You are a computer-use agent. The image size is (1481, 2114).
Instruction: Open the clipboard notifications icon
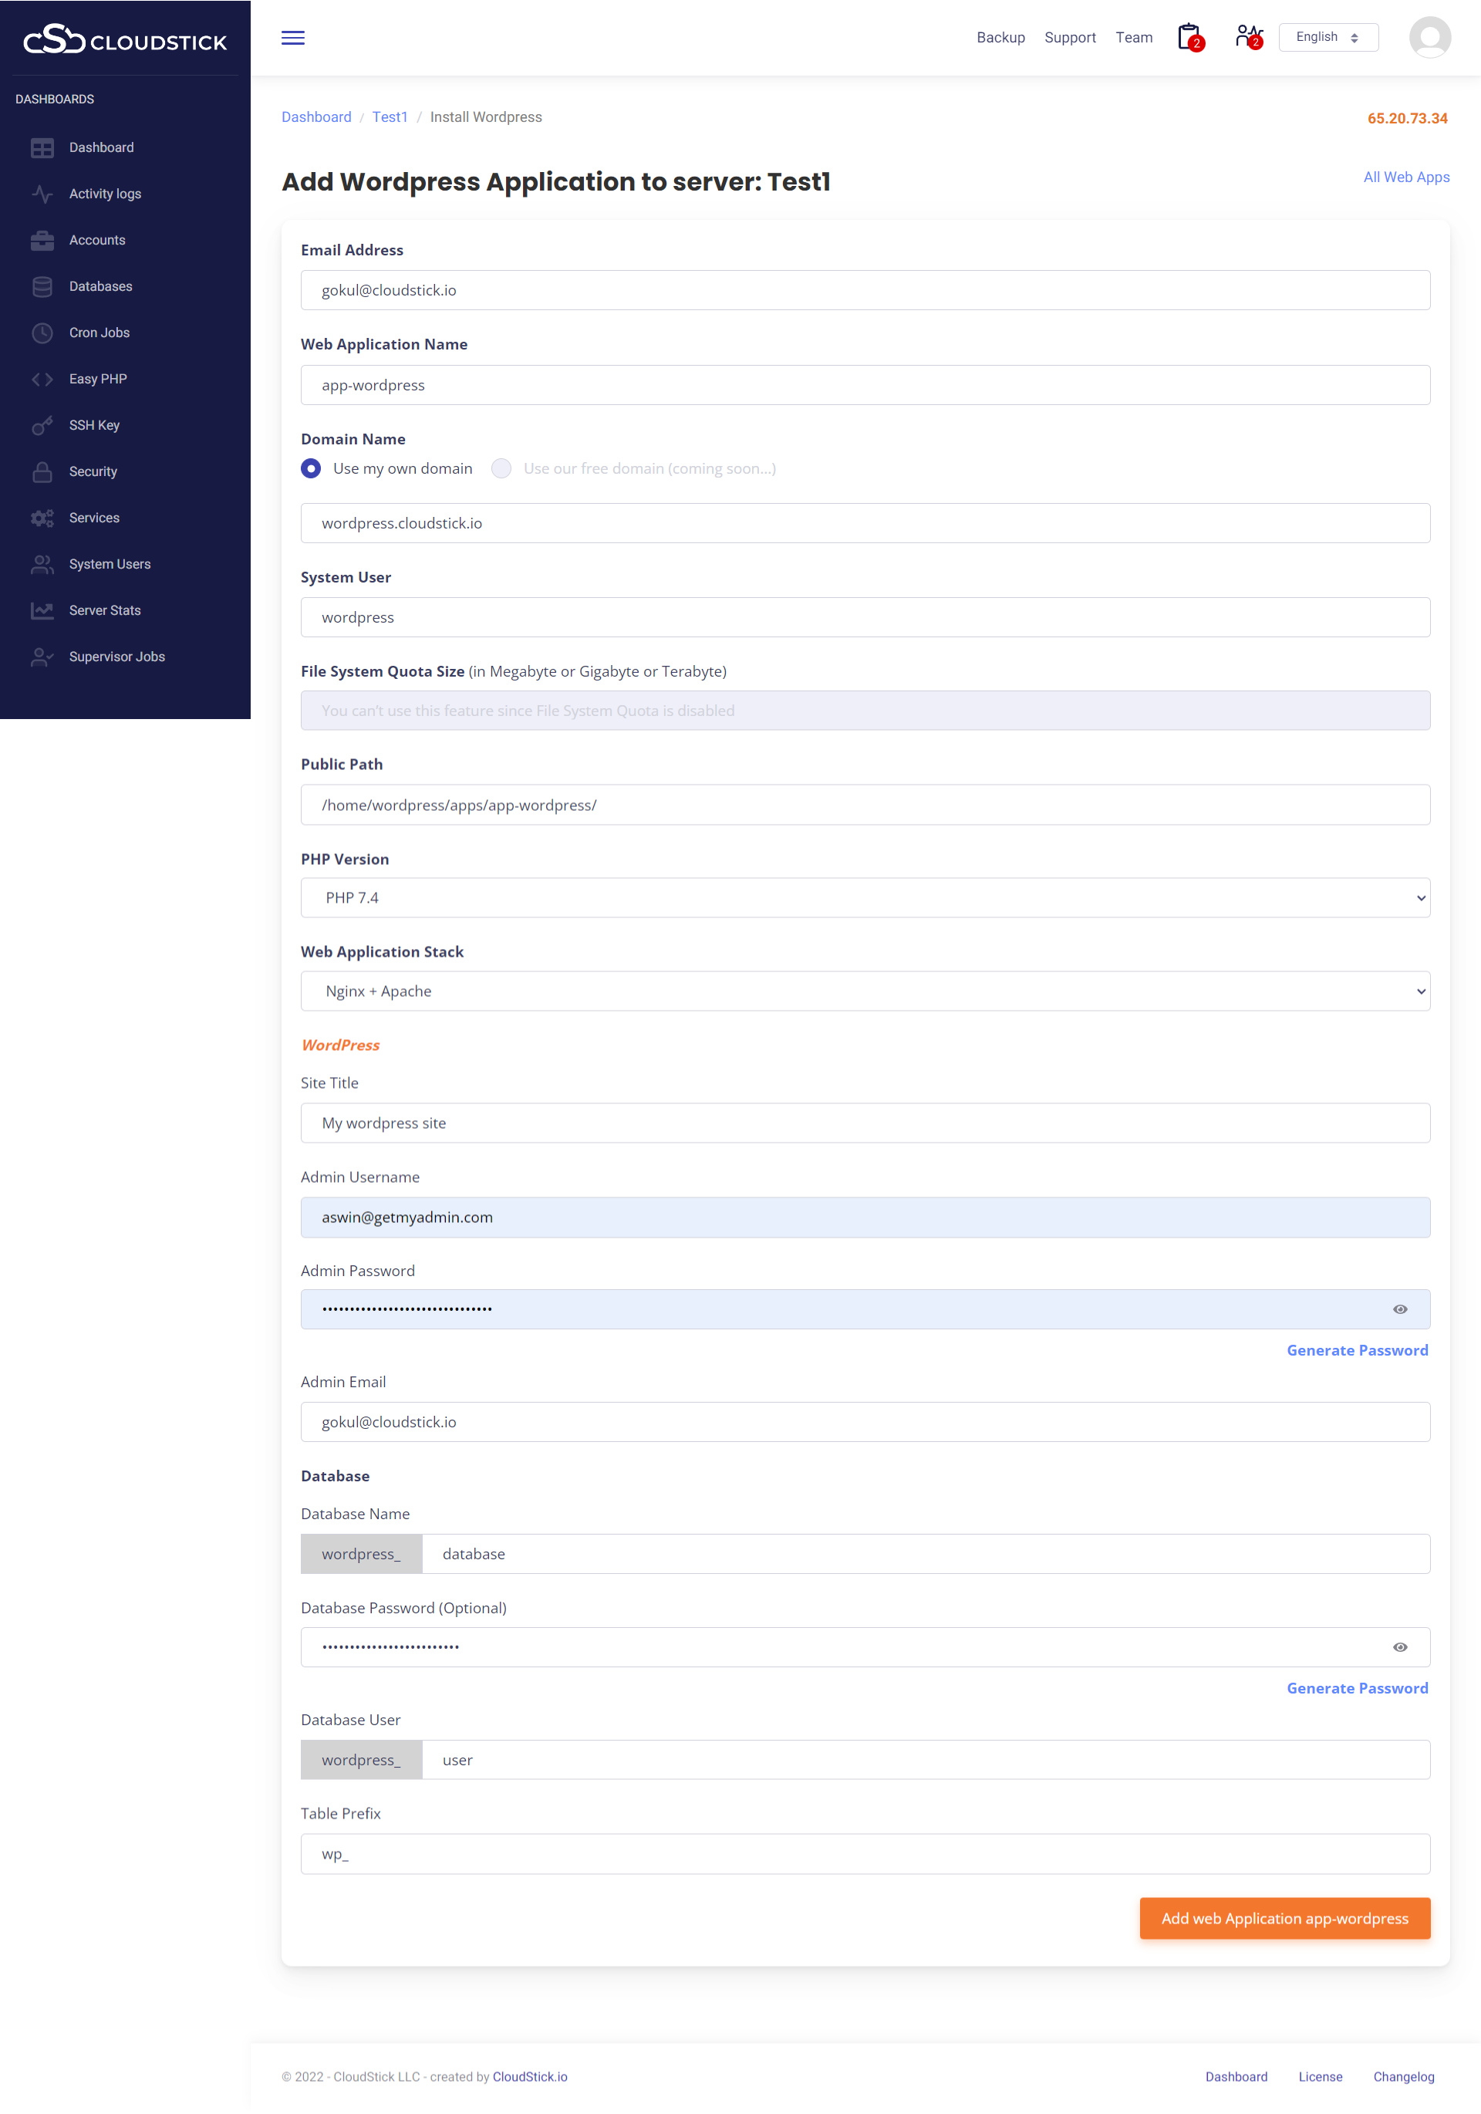click(x=1189, y=37)
